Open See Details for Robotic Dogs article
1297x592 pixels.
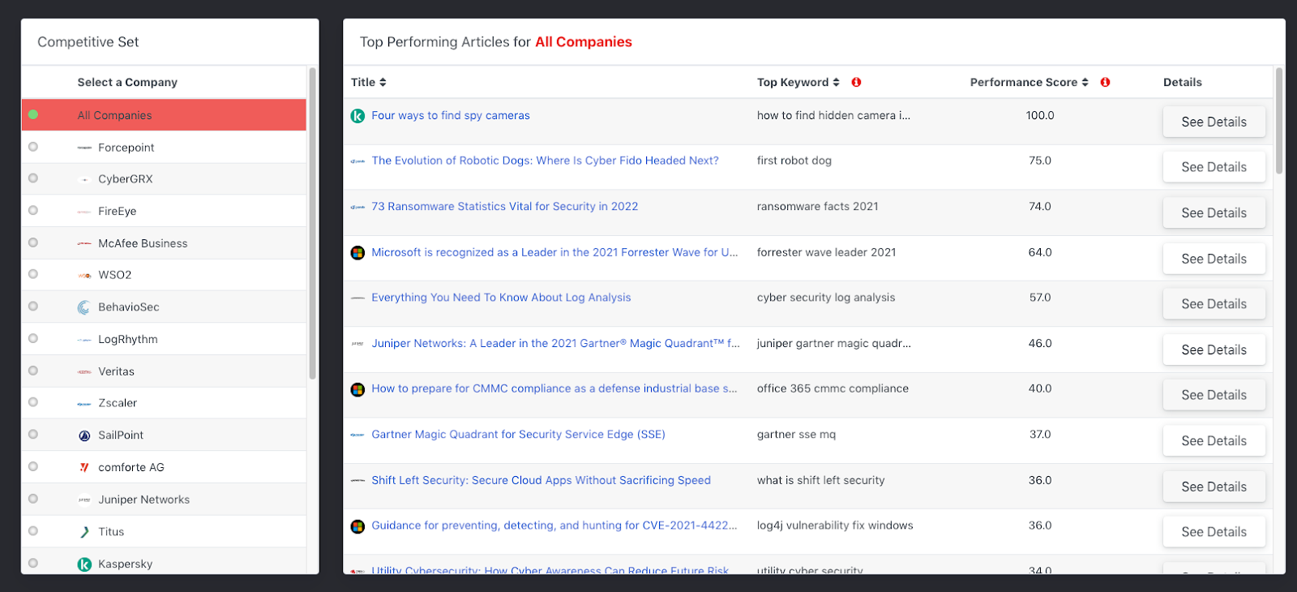point(1214,167)
